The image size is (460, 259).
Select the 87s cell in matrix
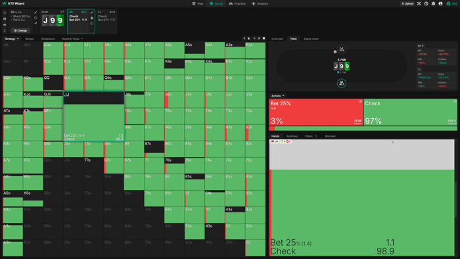pyautogui.click(x=154, y=149)
